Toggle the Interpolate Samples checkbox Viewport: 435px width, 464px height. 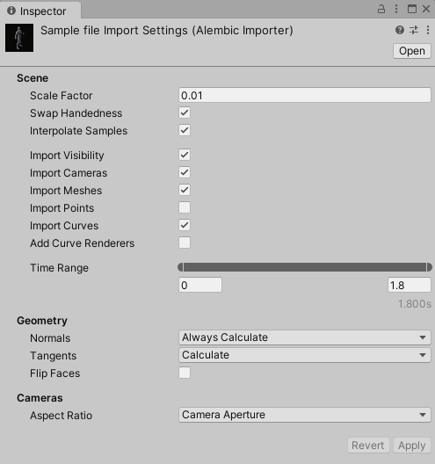[185, 130]
